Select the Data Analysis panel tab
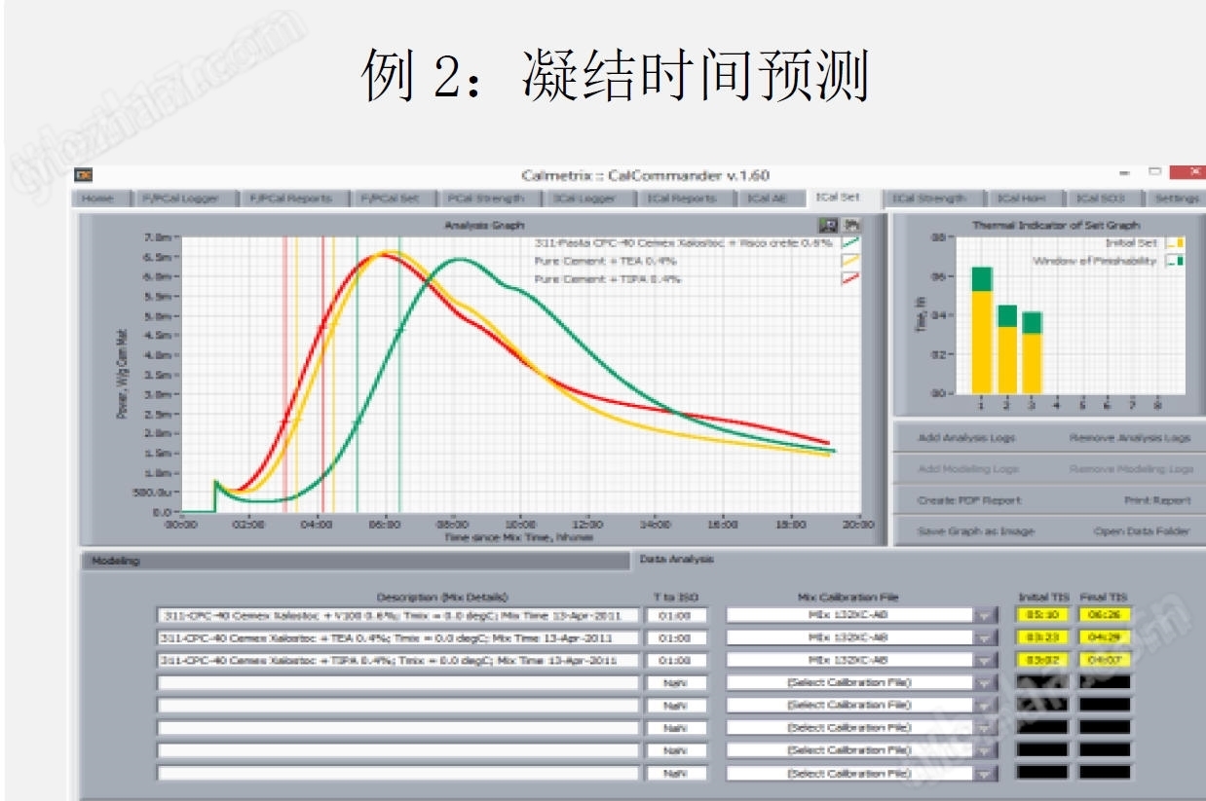Viewport: 1206px width, 801px height. 676,559
